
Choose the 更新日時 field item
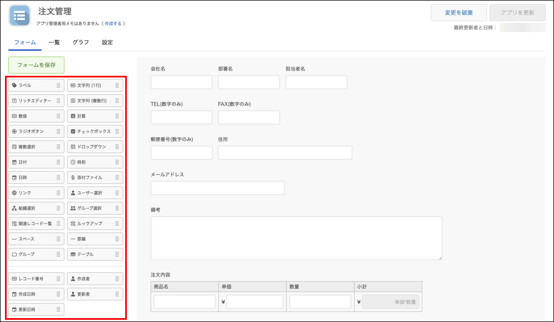37,309
